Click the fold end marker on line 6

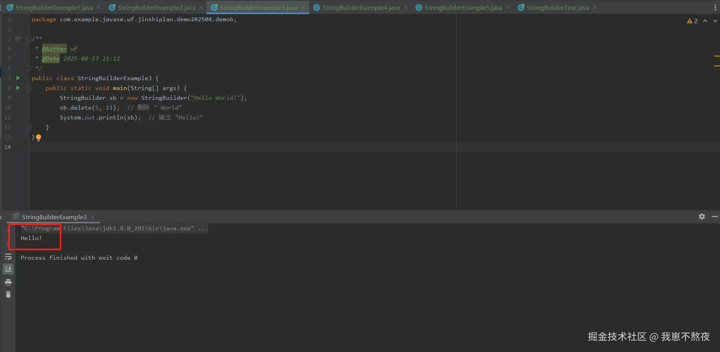29,68
